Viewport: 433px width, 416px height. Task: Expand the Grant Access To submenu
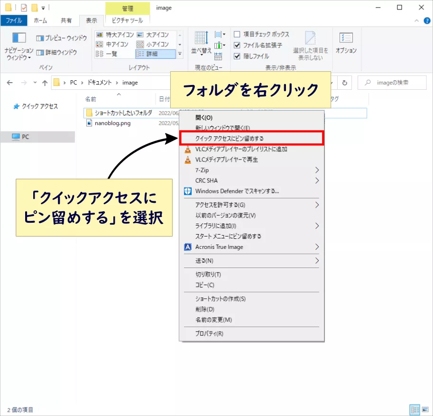[x=317, y=205]
